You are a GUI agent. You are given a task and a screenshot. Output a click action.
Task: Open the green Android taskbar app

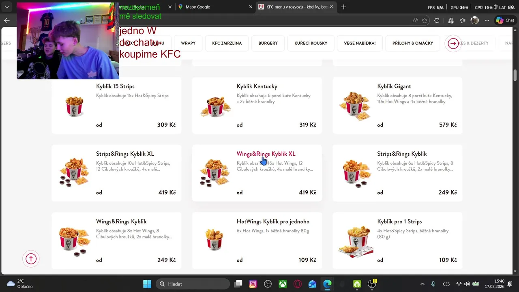357,284
